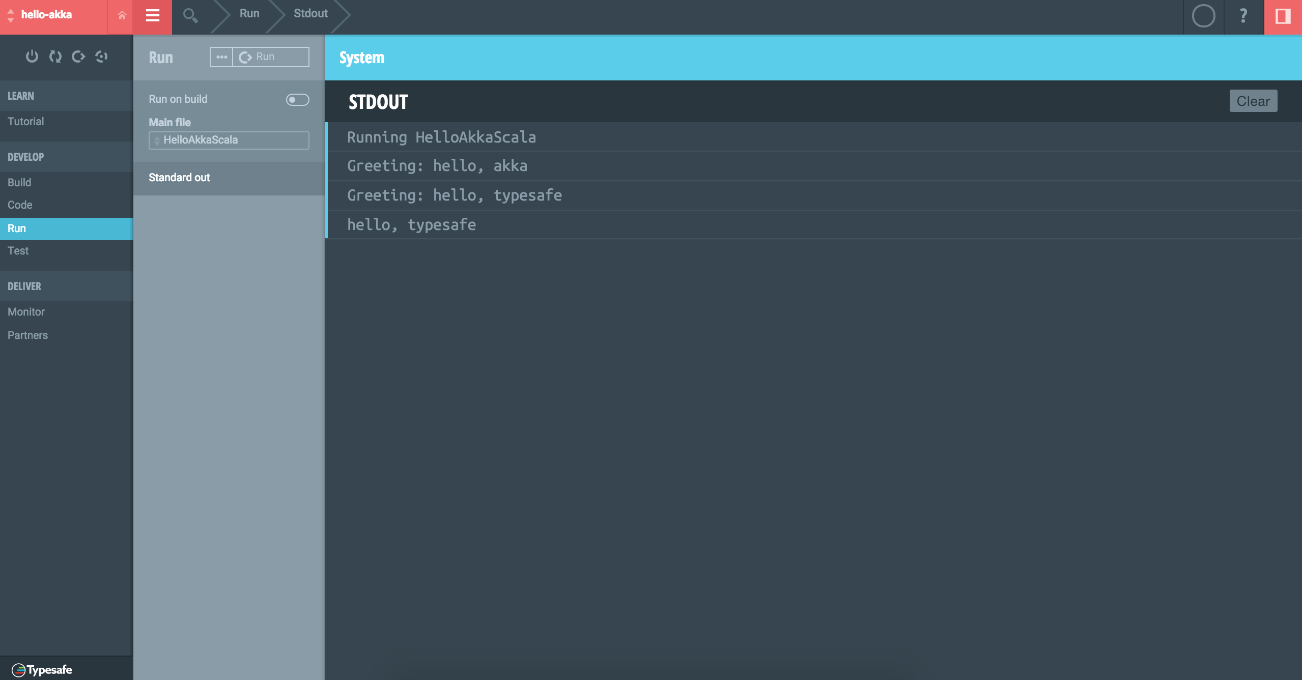The image size is (1302, 680).
Task: Click the refresh/recompile arrows icon
Action: tap(55, 56)
